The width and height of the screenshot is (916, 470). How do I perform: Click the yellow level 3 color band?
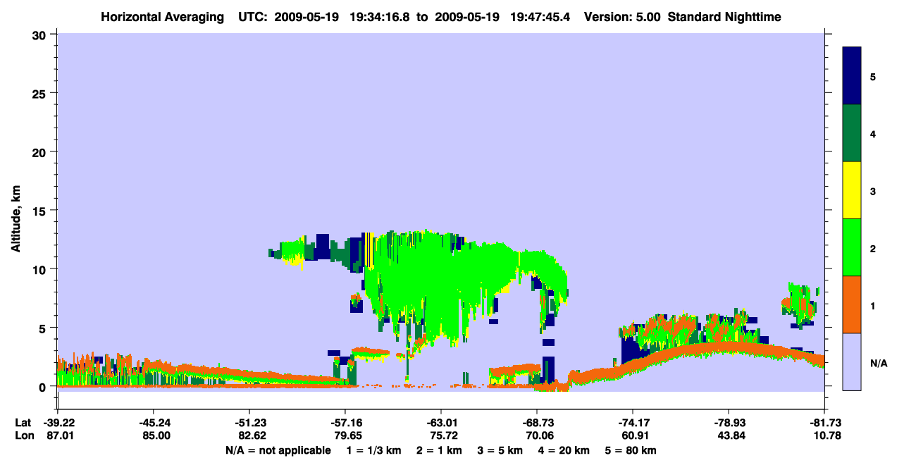point(852,190)
